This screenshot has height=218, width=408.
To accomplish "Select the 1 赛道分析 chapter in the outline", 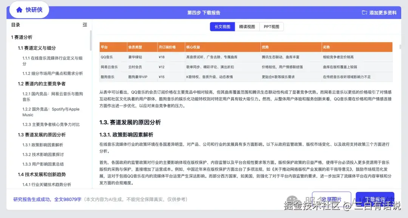I will click(x=21, y=37).
